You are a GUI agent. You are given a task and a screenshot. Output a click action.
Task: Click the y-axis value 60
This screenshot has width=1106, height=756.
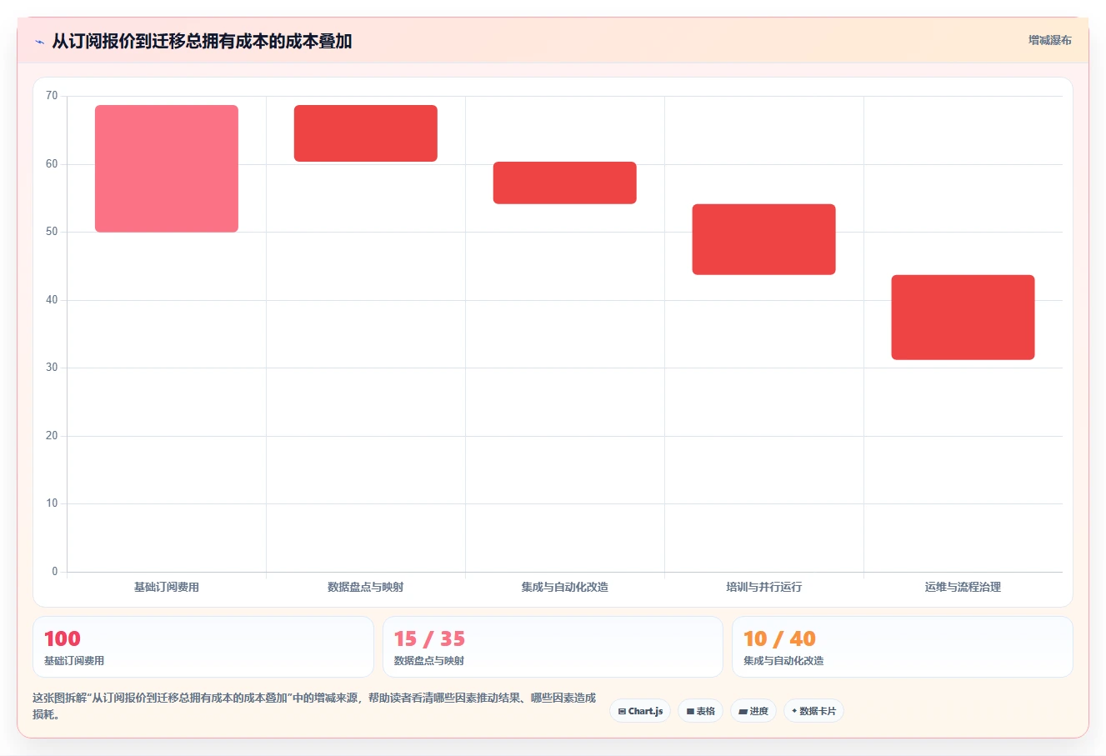tap(52, 164)
